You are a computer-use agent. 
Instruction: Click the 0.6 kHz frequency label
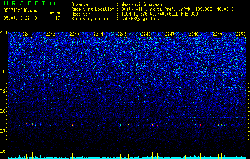click(4, 151)
